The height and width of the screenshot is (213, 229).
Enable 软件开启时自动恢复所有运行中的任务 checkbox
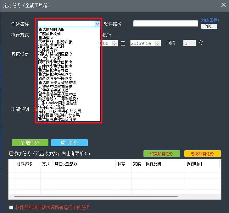11,207
